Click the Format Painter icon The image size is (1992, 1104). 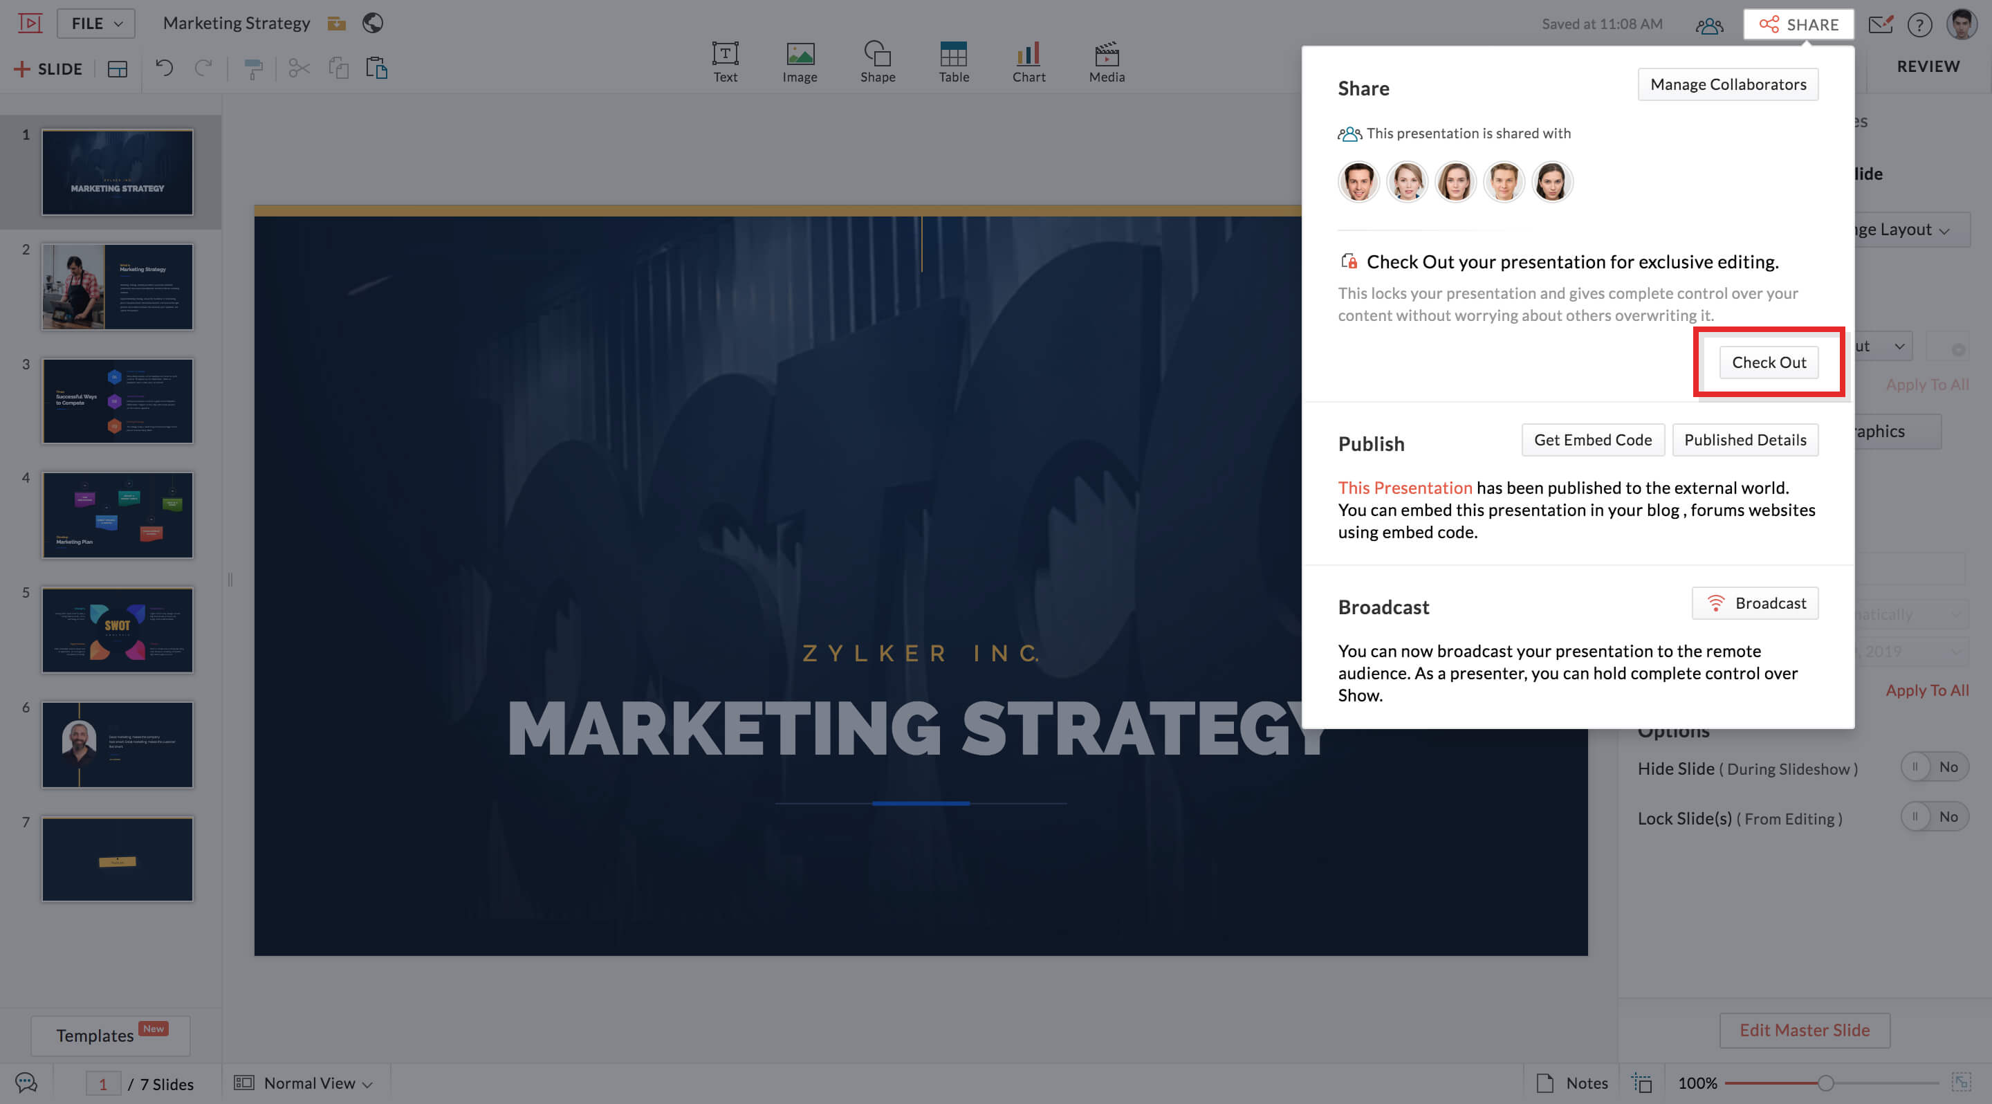(x=253, y=68)
